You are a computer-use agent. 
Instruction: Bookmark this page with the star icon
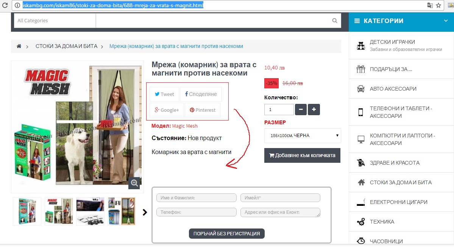point(438,5)
